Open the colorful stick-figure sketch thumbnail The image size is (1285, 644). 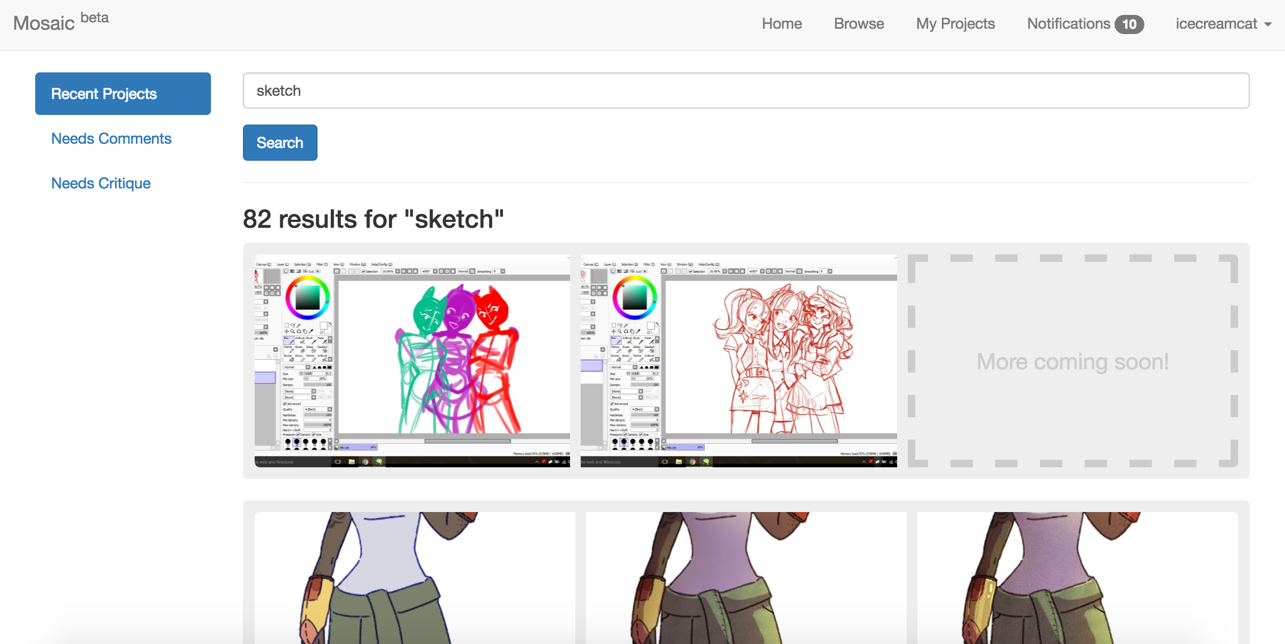pos(412,360)
